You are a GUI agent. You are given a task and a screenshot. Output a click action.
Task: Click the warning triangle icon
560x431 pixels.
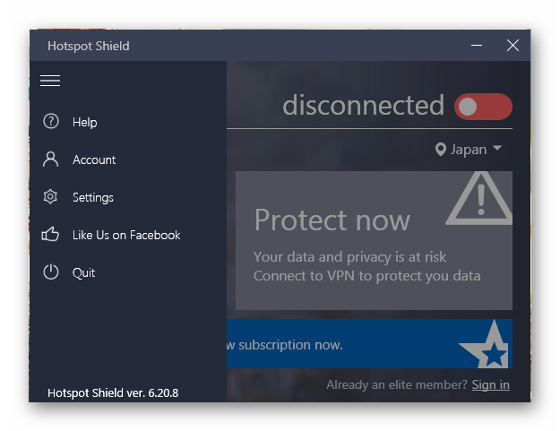click(479, 199)
